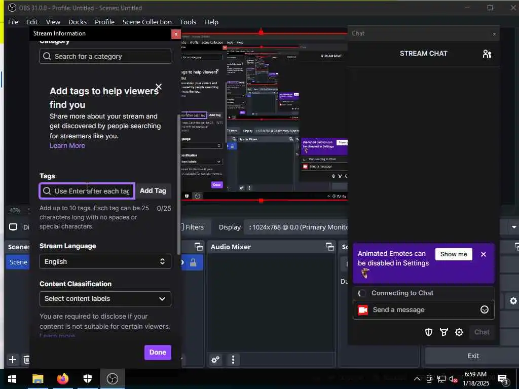Click the magnifier icon in the Tags field
Image resolution: width=519 pixels, height=389 pixels.
47,191
